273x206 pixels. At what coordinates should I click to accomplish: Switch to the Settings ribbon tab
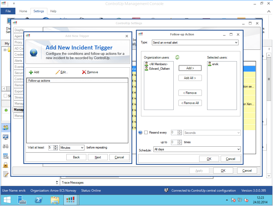[x=39, y=11]
